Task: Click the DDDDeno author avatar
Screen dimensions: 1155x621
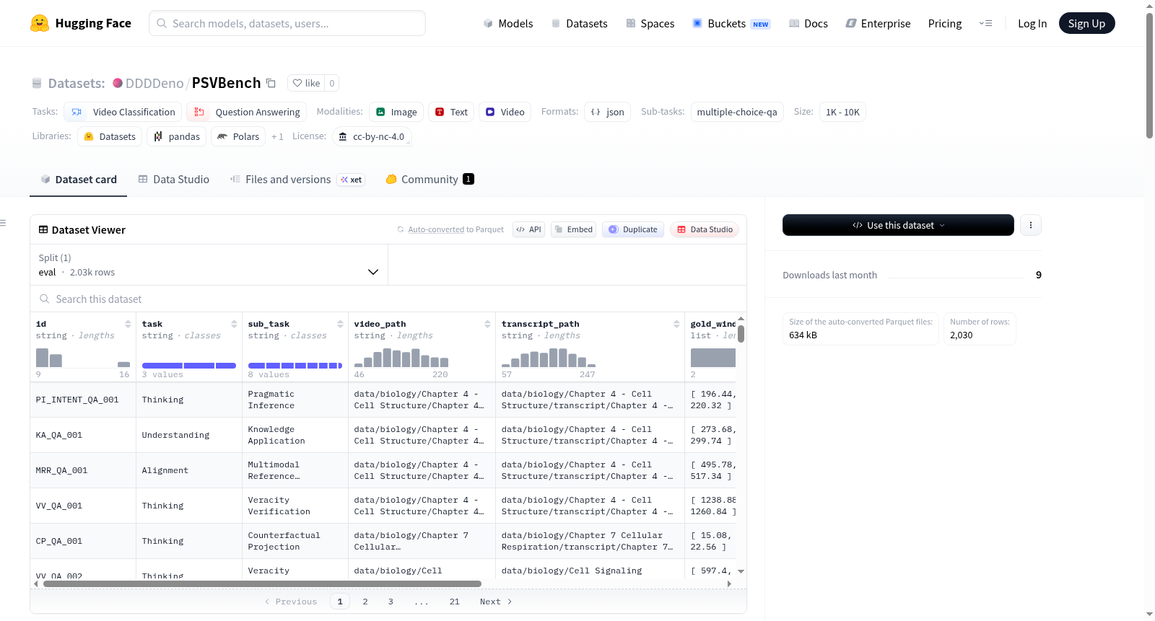Action: [x=118, y=83]
